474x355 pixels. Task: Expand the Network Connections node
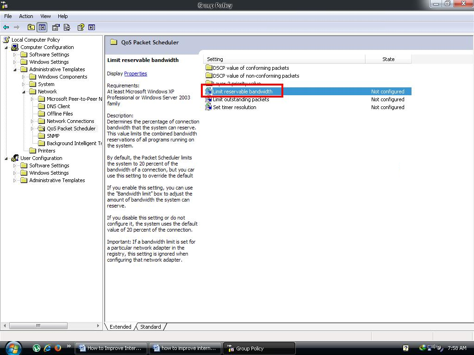click(32, 122)
